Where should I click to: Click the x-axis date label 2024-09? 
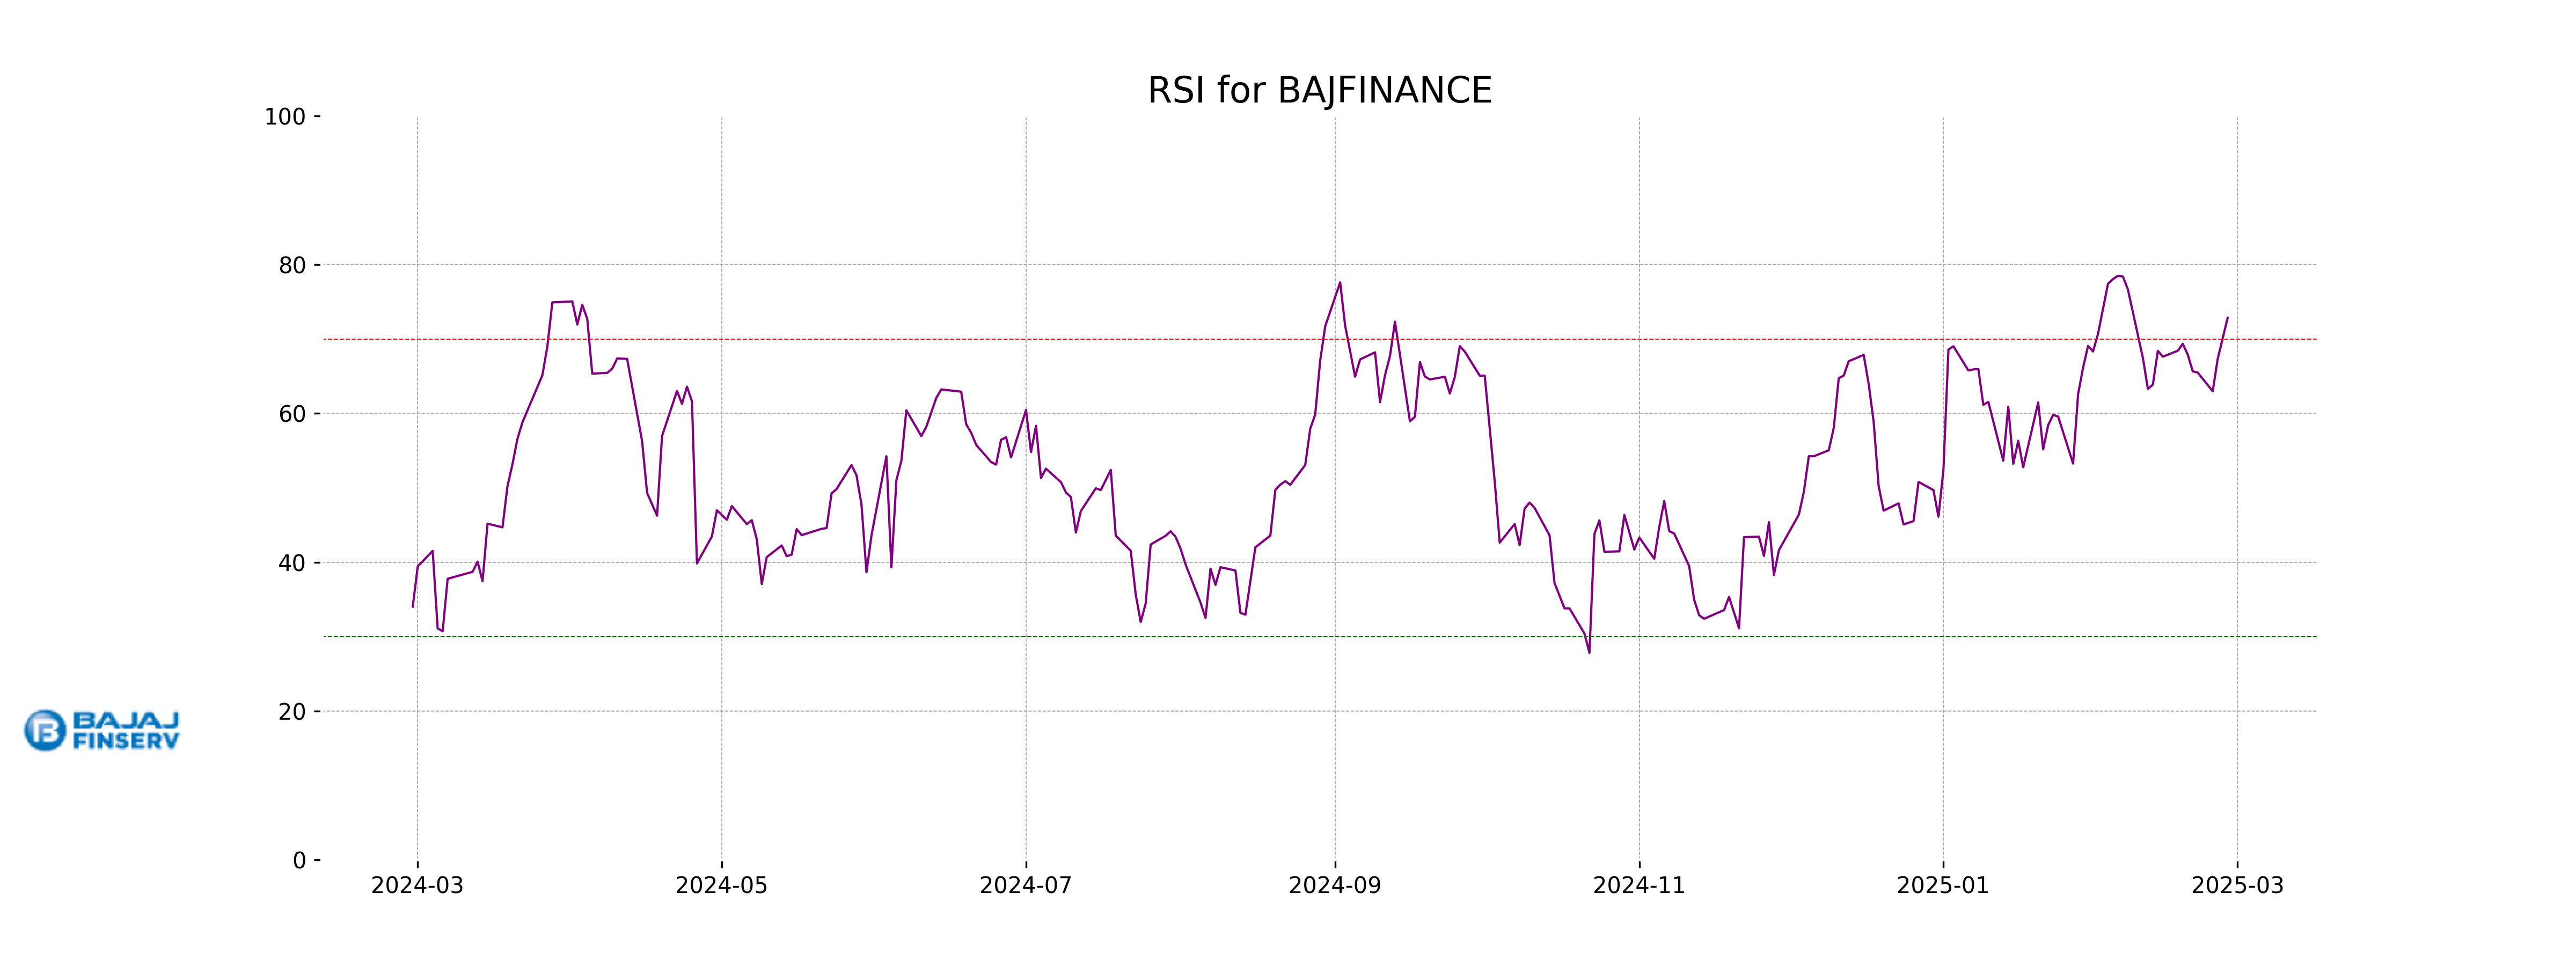tap(1334, 886)
